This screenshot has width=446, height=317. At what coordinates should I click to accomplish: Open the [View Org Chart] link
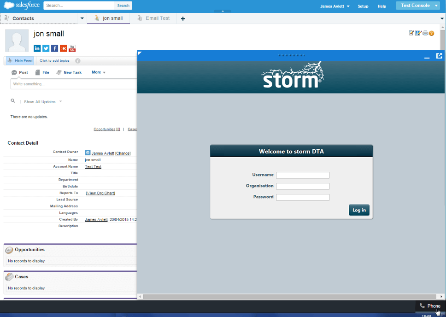pos(100,193)
